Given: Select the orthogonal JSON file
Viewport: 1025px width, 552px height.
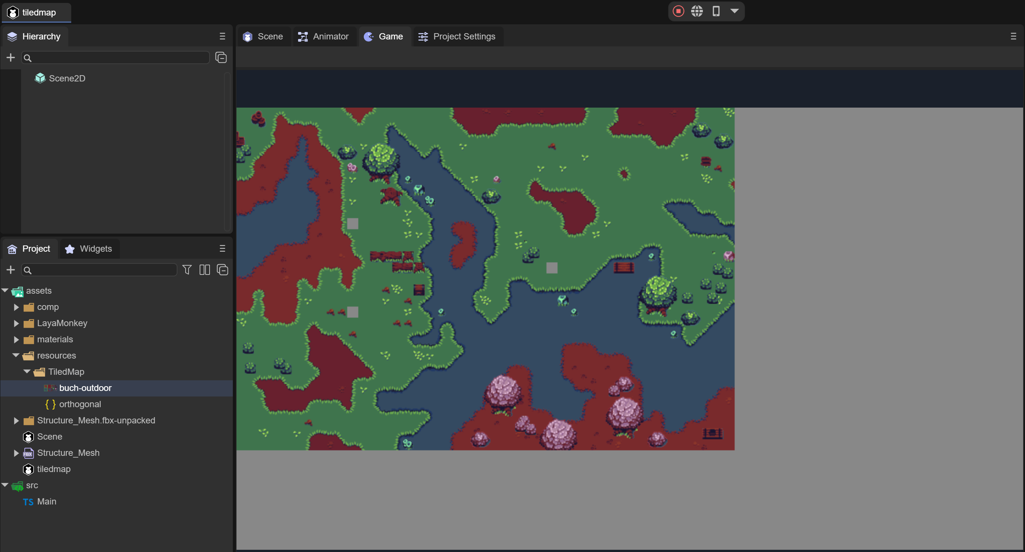Looking at the screenshot, I should [x=80, y=404].
